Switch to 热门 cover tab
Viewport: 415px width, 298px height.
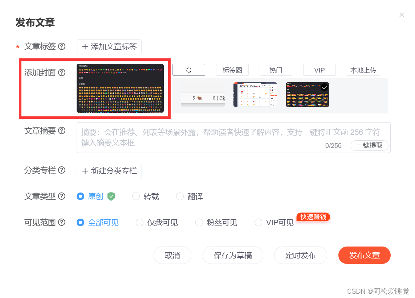(276, 70)
